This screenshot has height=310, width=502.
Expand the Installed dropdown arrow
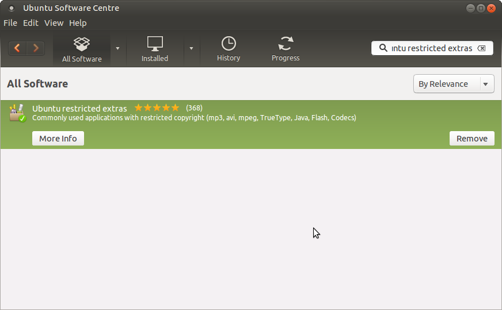(x=191, y=49)
